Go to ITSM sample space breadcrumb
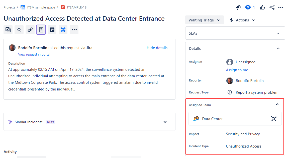 click(x=41, y=7)
